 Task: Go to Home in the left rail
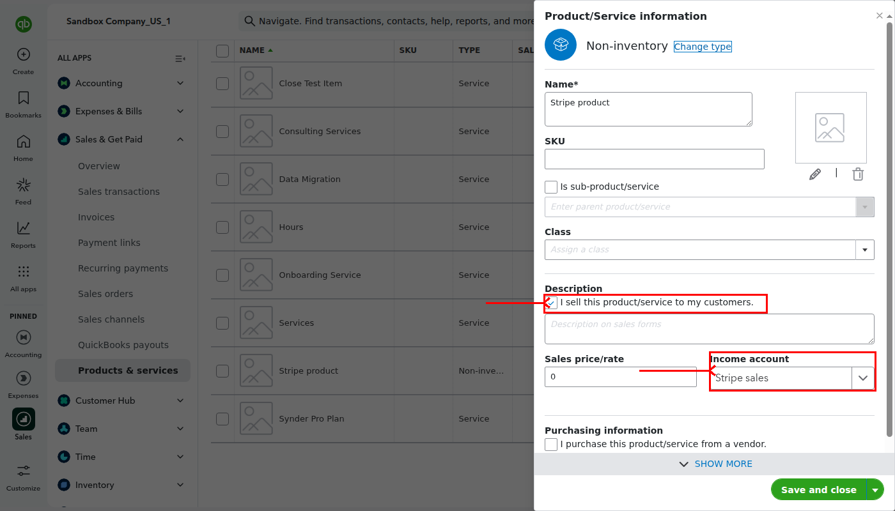[24, 141]
